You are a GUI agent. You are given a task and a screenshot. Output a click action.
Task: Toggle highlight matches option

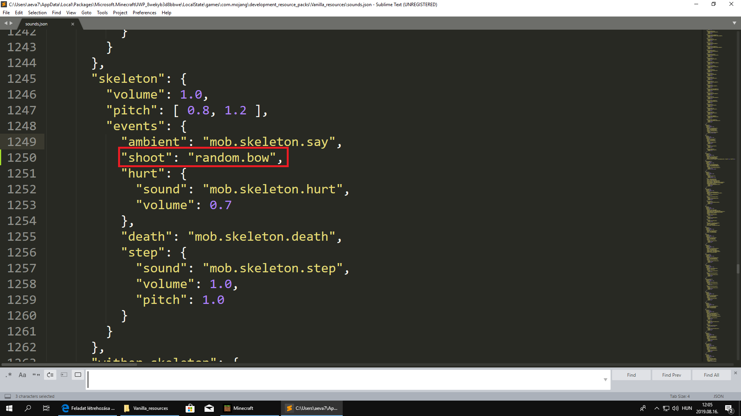tap(78, 375)
